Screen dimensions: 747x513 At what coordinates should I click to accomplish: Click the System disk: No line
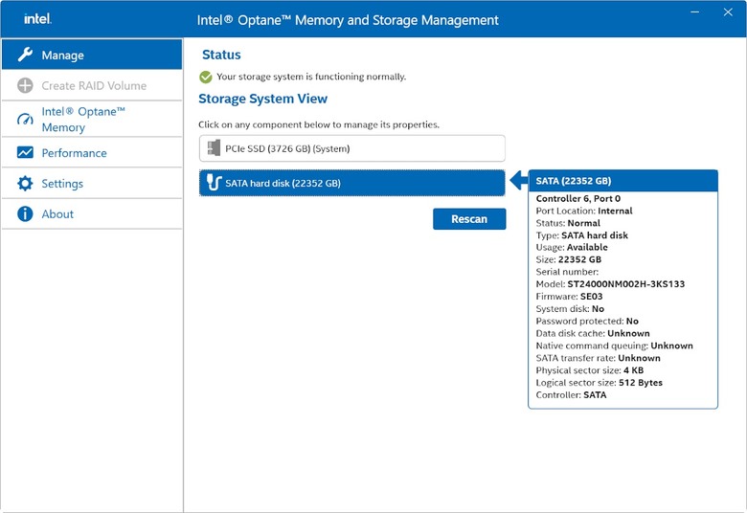(x=570, y=308)
